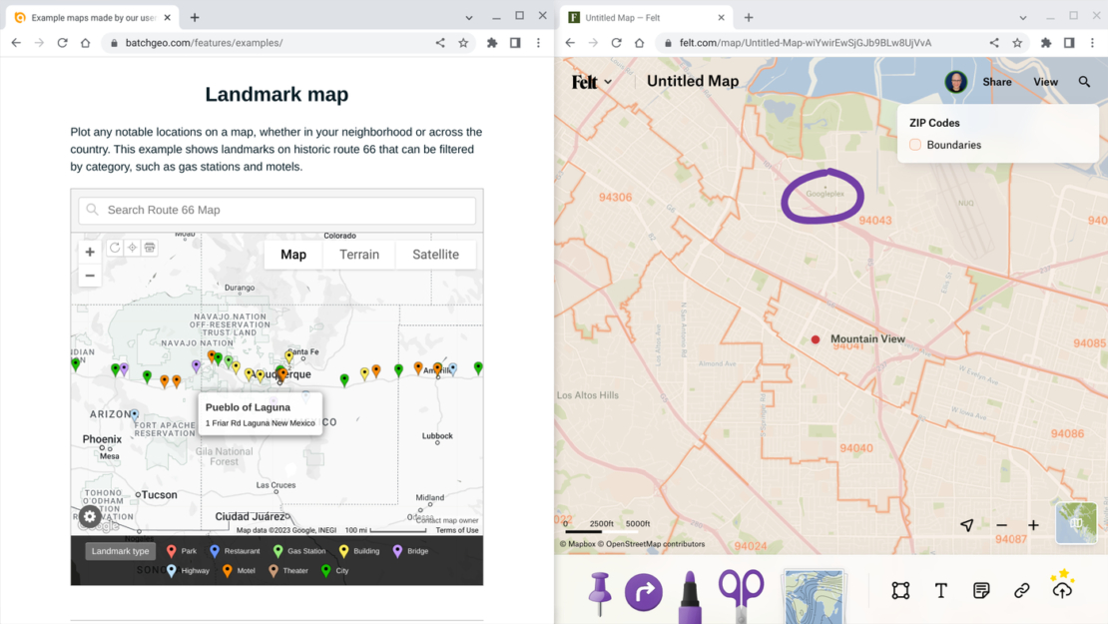Select the Route drawing tool
The image size is (1108, 624).
pyautogui.click(x=644, y=591)
